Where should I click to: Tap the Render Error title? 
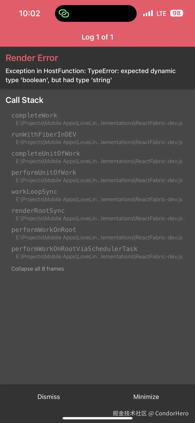[x=32, y=58]
